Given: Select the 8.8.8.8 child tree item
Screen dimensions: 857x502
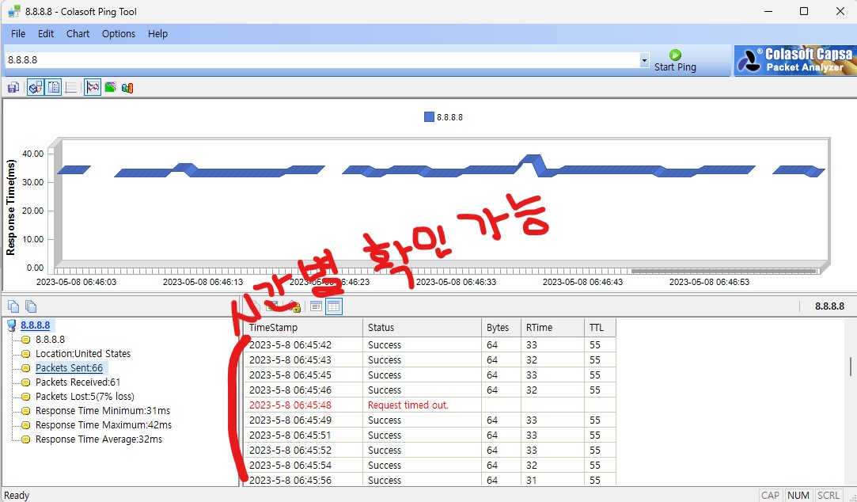Looking at the screenshot, I should 51,340.
